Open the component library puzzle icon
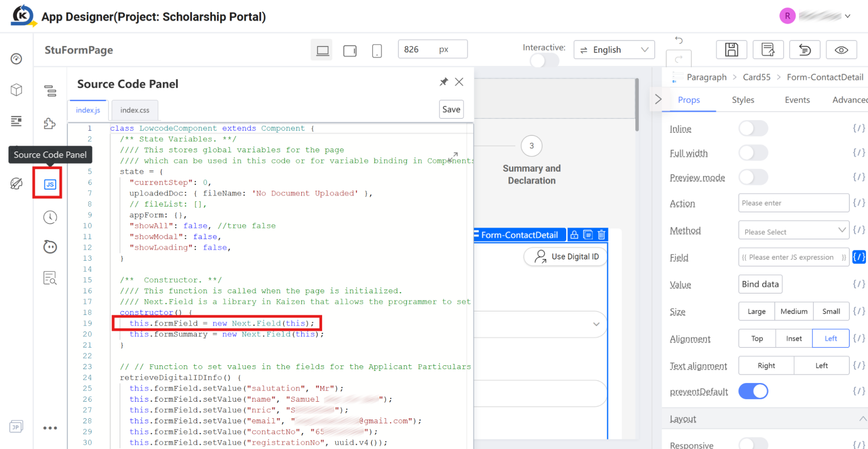This screenshot has width=868, height=449. point(50,124)
